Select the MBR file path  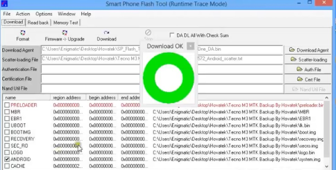(x=231, y=112)
